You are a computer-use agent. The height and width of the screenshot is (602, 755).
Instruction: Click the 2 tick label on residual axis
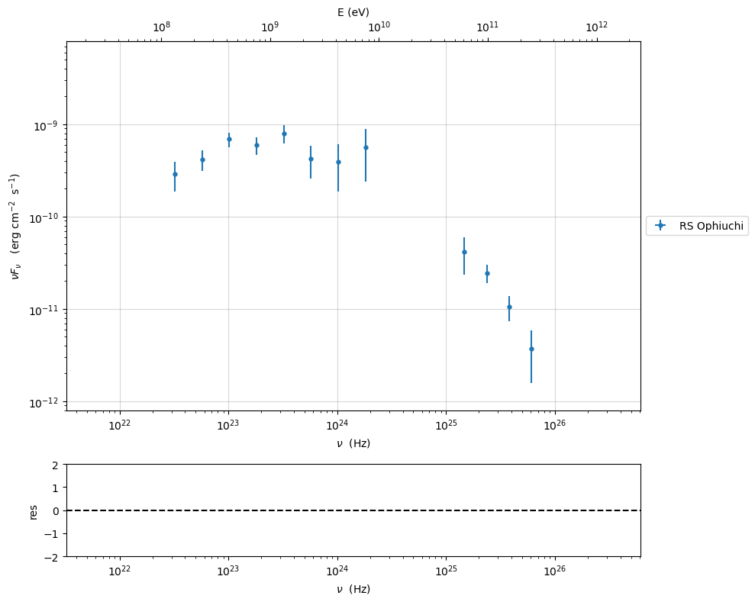[56, 465]
